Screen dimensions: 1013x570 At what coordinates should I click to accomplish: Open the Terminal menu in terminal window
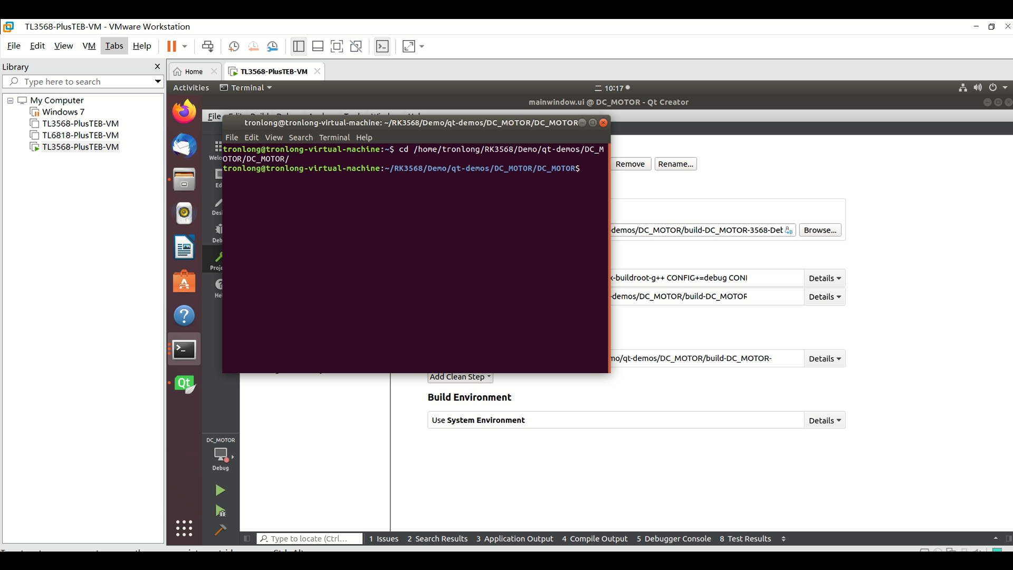click(333, 137)
